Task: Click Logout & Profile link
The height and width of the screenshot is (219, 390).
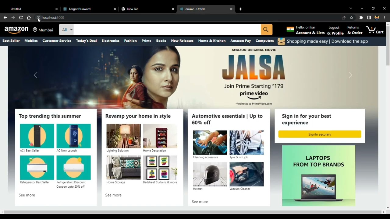Action: tap(335, 30)
